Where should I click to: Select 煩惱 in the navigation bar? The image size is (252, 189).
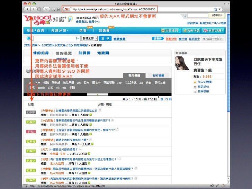(x=83, y=30)
